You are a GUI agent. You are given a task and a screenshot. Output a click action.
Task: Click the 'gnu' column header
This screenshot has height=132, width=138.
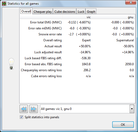point(113,17)
